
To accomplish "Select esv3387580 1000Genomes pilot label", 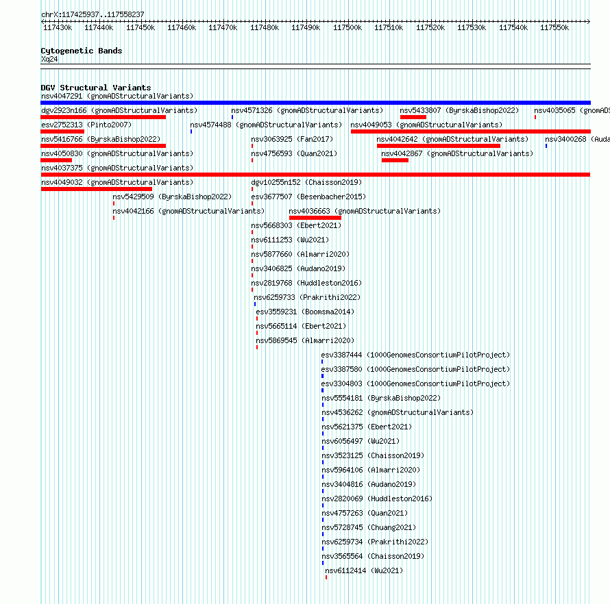I will coord(415,369).
